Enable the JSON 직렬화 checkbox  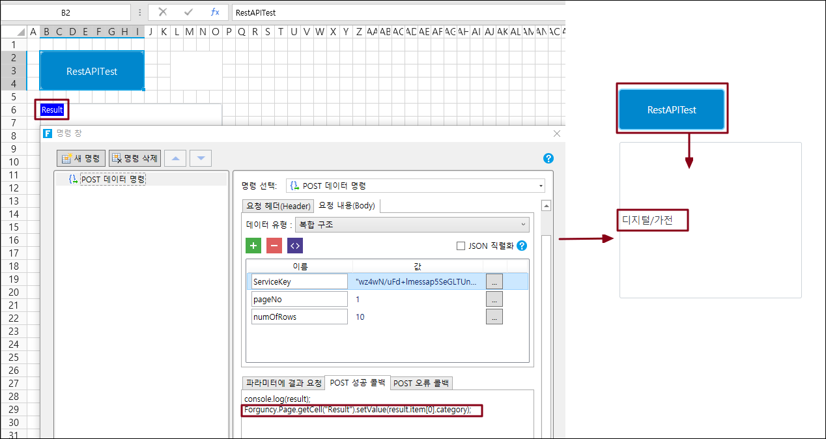point(461,246)
